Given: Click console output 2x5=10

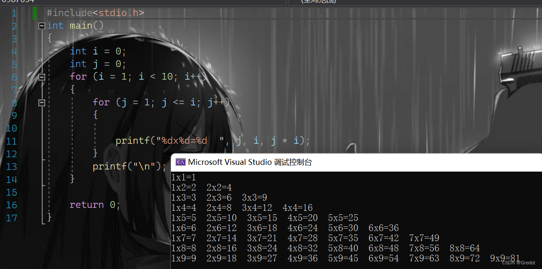Looking at the screenshot, I should (222, 218).
